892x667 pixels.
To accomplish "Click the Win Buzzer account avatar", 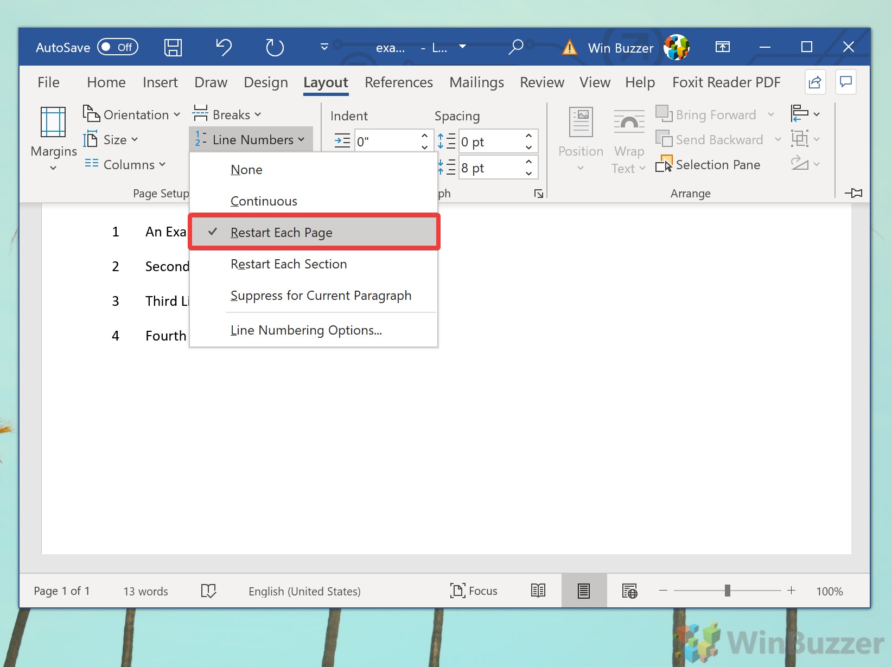I will coord(676,48).
